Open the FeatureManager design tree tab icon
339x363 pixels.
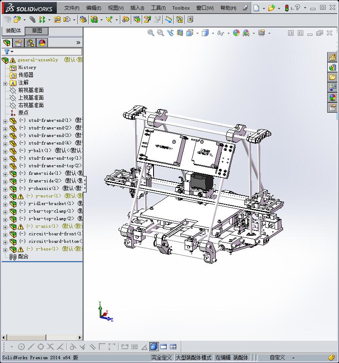7,43
